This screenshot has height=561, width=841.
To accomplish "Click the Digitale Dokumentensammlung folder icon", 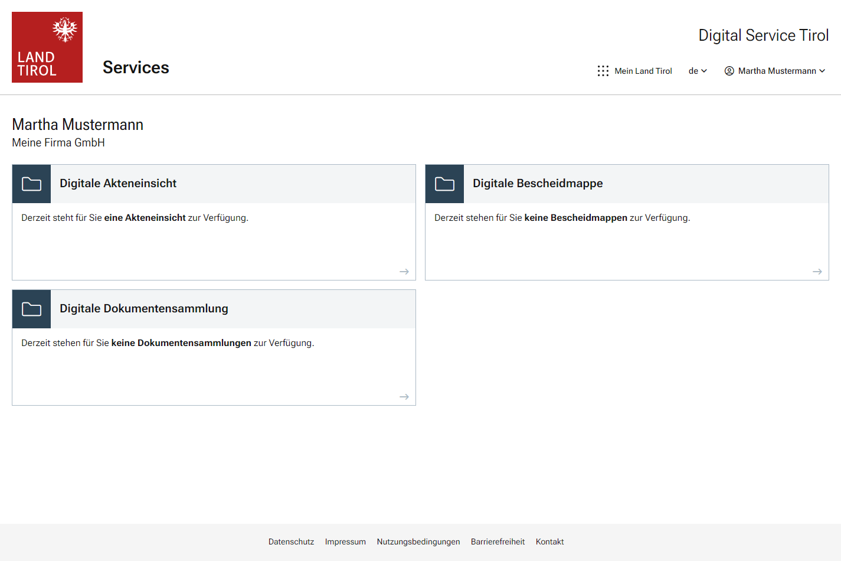I will 32,309.
